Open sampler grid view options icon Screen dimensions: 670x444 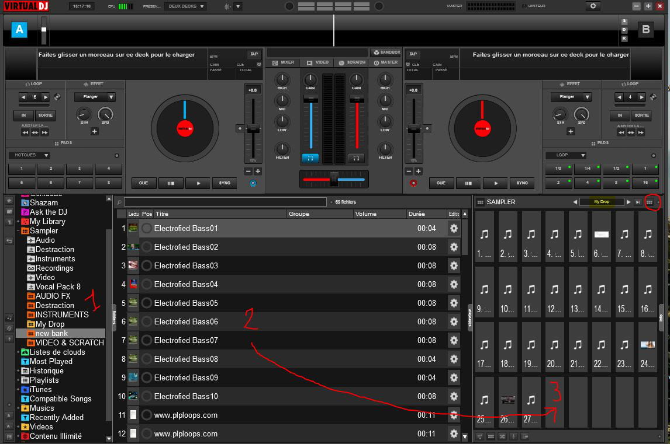click(649, 202)
